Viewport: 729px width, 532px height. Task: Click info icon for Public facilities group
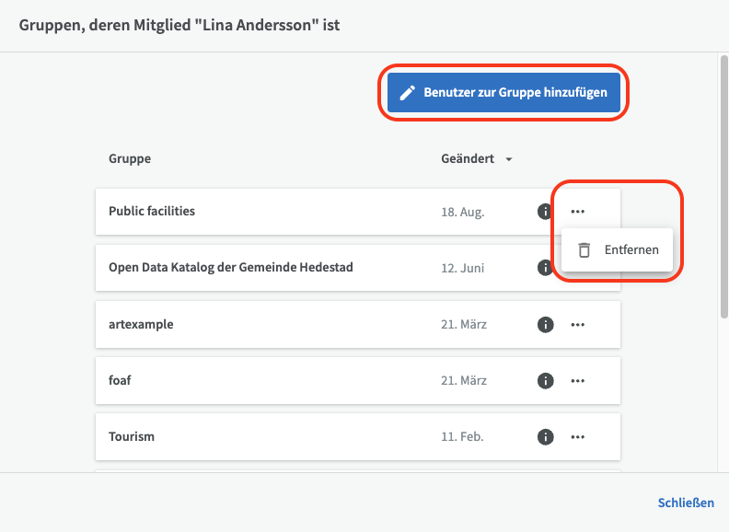(x=544, y=212)
